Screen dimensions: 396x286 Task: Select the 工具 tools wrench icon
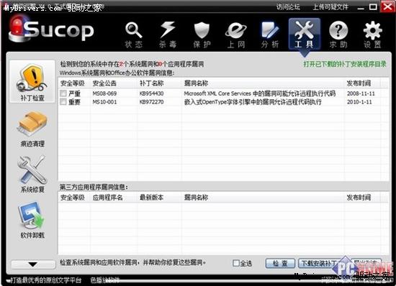pyautogui.click(x=305, y=34)
